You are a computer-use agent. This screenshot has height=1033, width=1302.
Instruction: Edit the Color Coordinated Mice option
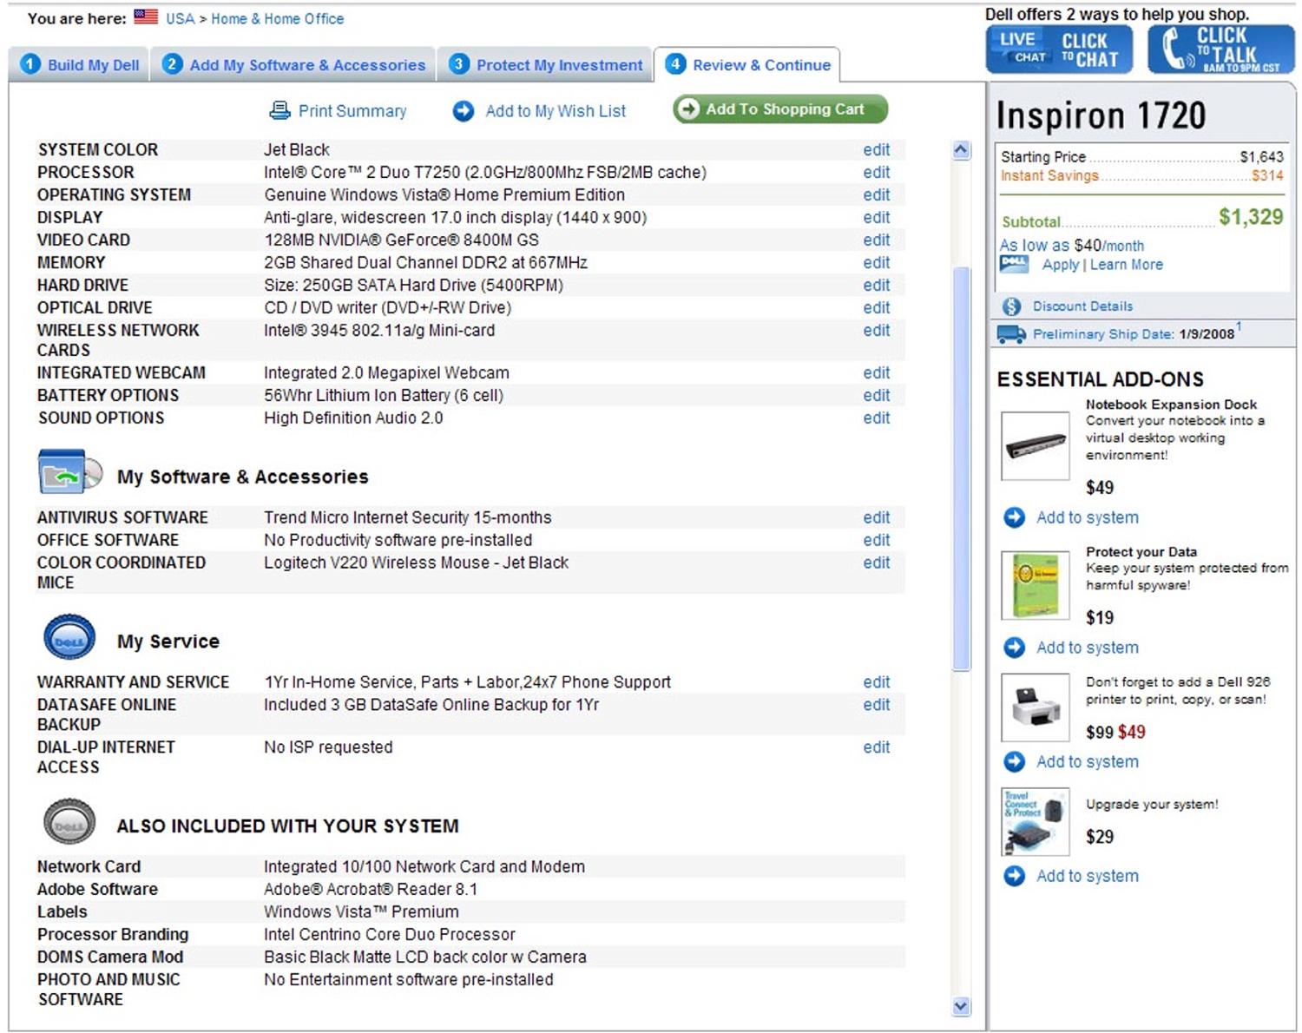pyautogui.click(x=877, y=563)
